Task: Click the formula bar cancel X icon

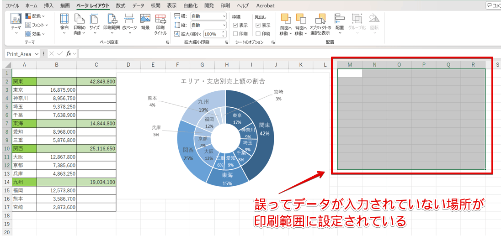Action: click(52, 53)
